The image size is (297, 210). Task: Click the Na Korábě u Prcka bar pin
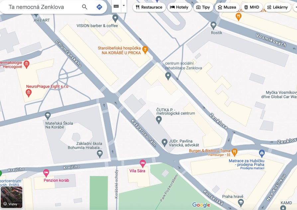click(145, 50)
